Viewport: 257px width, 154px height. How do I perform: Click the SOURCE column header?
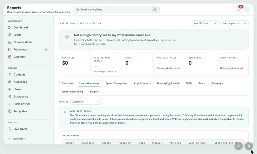70,143
